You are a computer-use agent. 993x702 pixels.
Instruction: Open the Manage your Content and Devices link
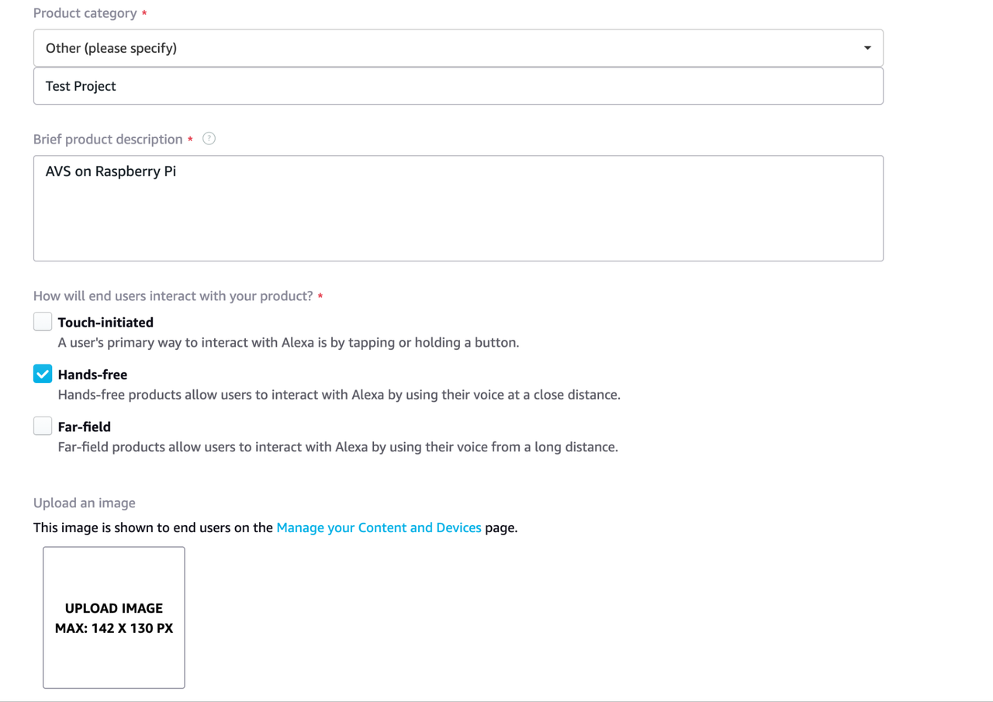379,527
